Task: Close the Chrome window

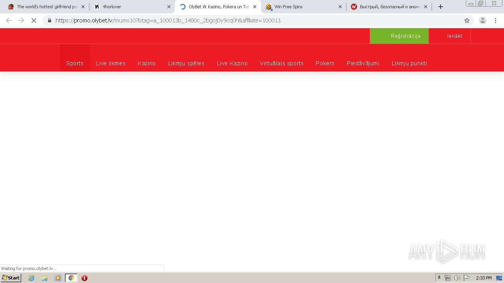Action: point(494,4)
